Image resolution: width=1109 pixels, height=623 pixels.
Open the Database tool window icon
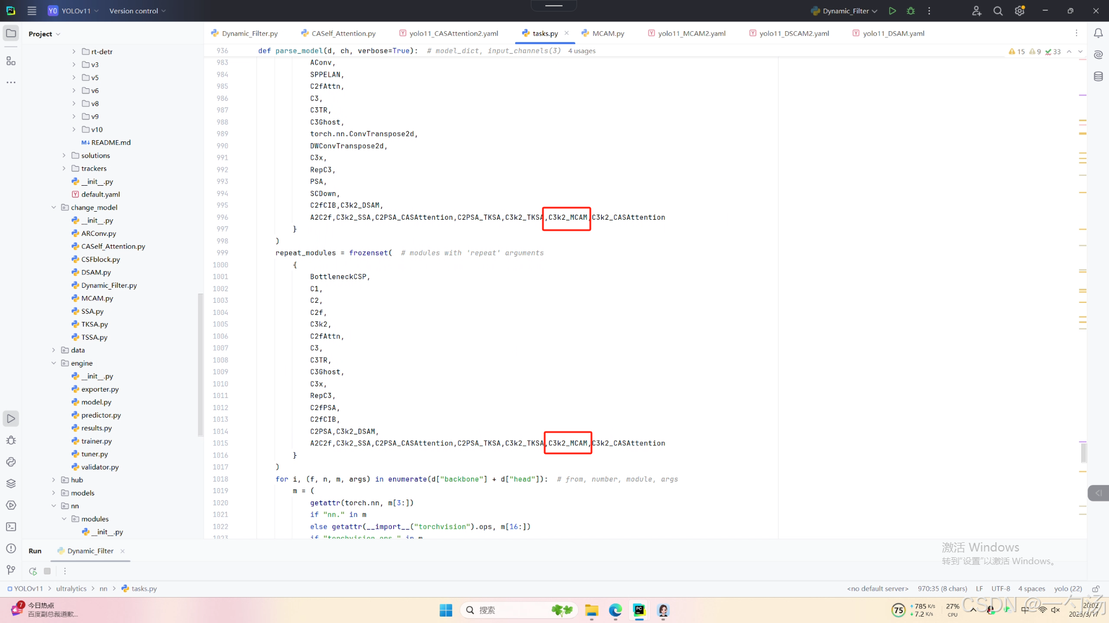click(x=1098, y=77)
